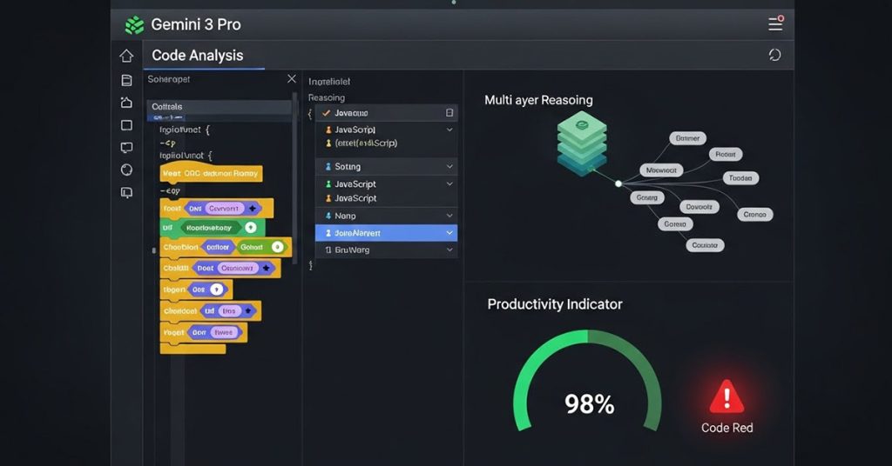
Task: Select the plain square sidebar icon
Action: 126,125
